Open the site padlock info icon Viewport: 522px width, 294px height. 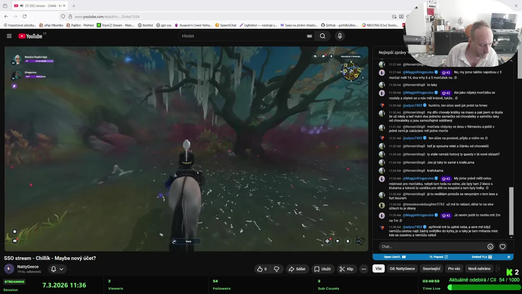[70, 16]
